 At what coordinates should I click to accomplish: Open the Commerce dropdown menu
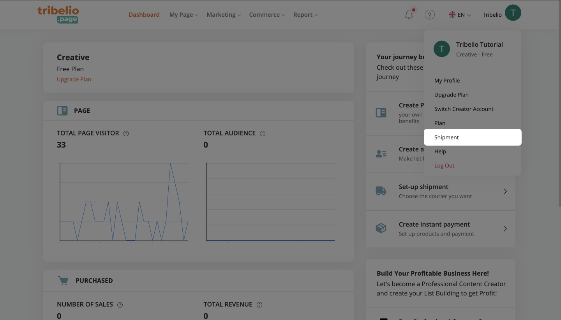tap(267, 15)
